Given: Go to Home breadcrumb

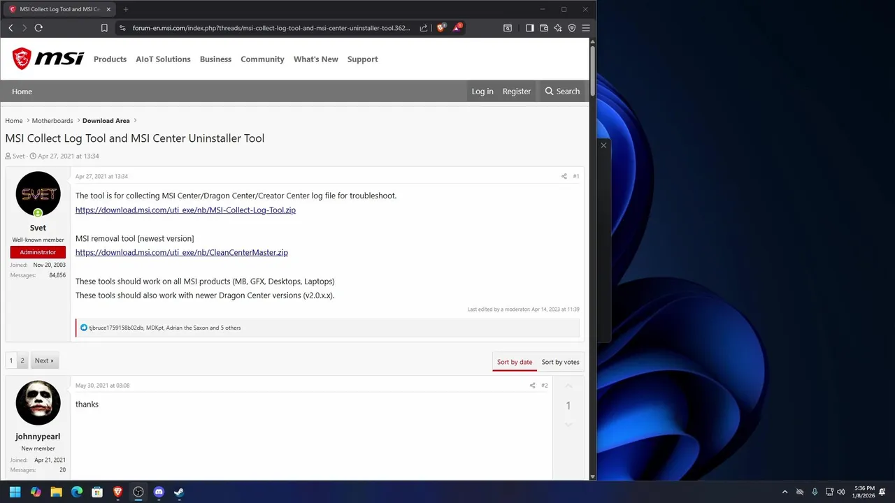Looking at the screenshot, I should pyautogui.click(x=14, y=121).
